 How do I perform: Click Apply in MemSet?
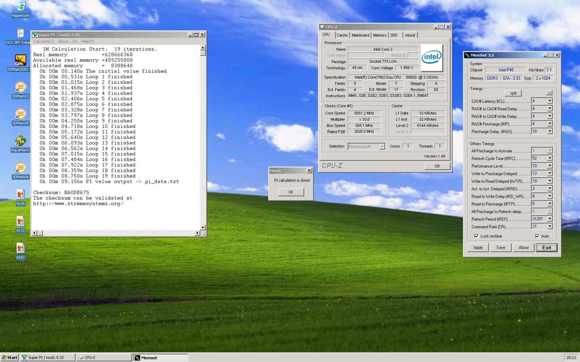(478, 248)
